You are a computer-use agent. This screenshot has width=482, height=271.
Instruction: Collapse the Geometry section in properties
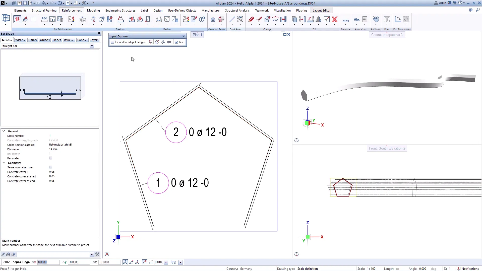tap(4, 163)
